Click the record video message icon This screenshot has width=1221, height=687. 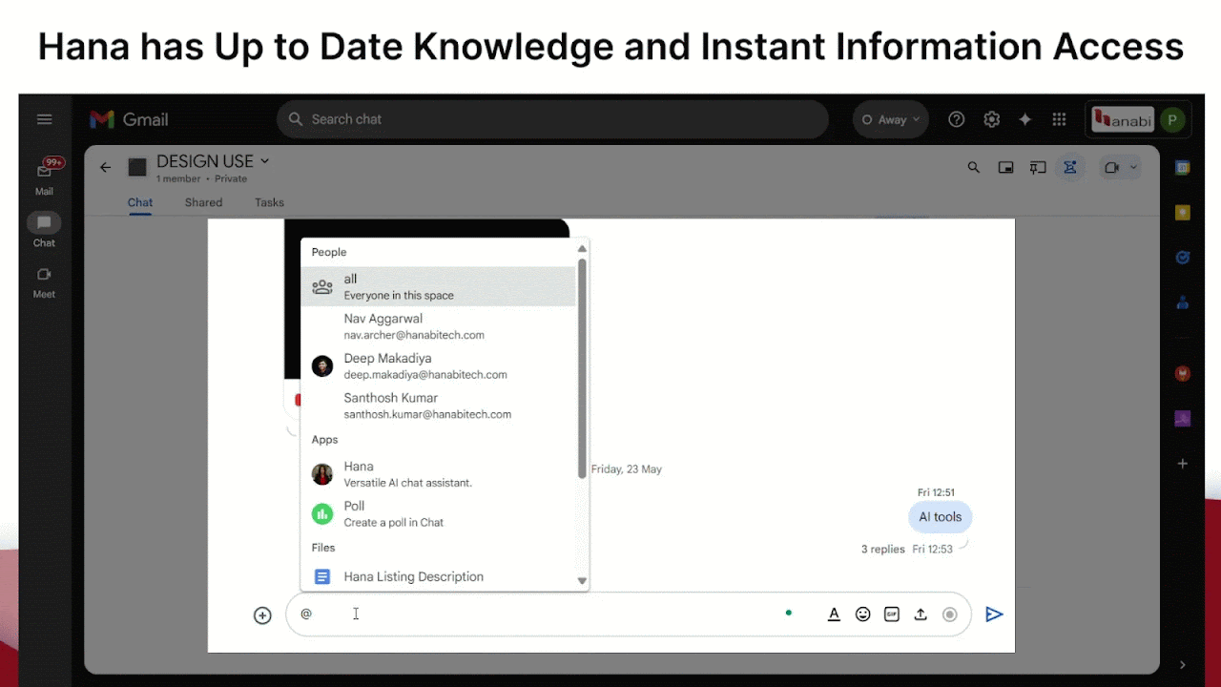coord(949,614)
